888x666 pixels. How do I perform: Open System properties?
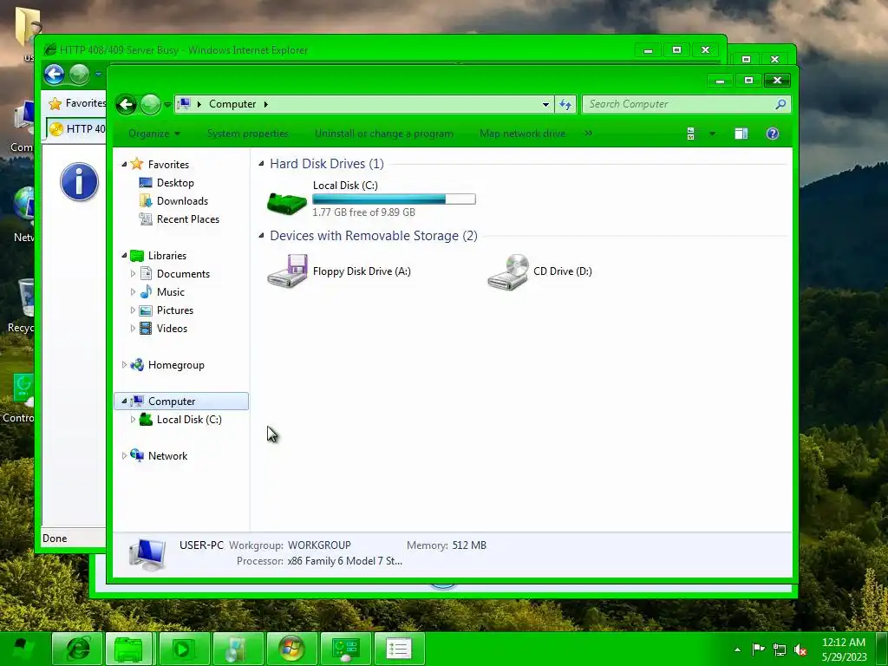click(247, 134)
